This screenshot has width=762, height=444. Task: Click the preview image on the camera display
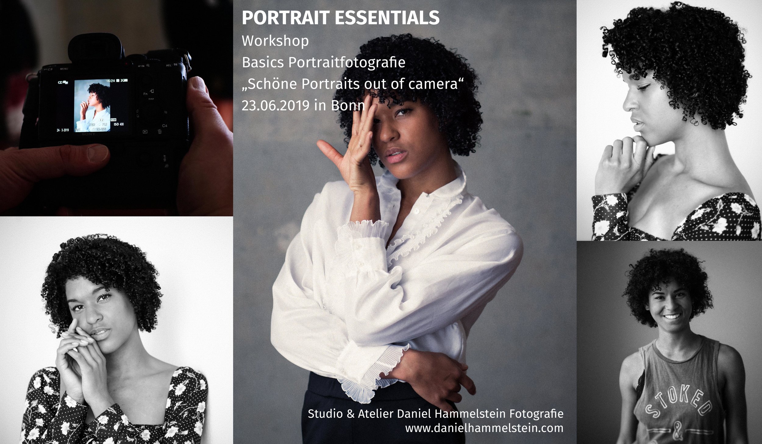92,106
